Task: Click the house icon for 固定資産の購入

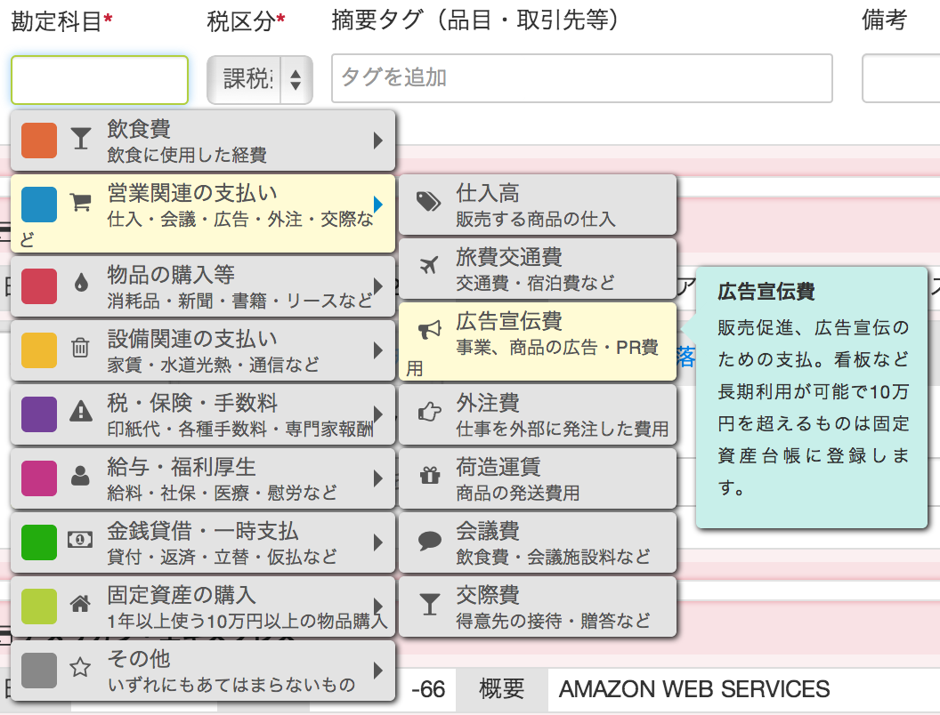Action: coord(81,604)
